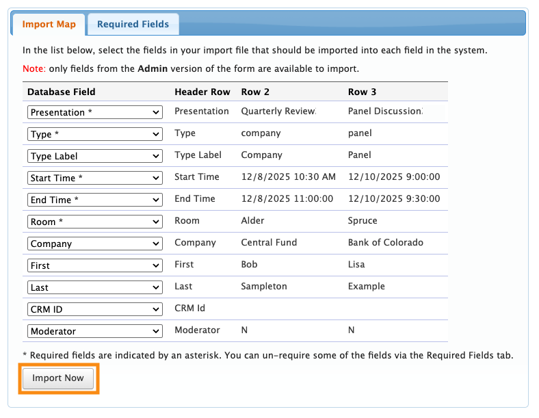Click the Import Now button
Screen dimensions: 539x418
tap(58, 378)
